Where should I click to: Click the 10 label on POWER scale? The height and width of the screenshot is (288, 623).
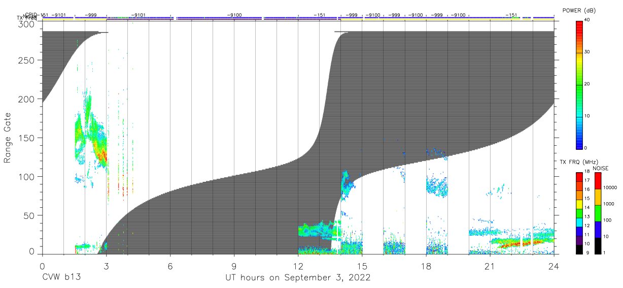point(588,116)
